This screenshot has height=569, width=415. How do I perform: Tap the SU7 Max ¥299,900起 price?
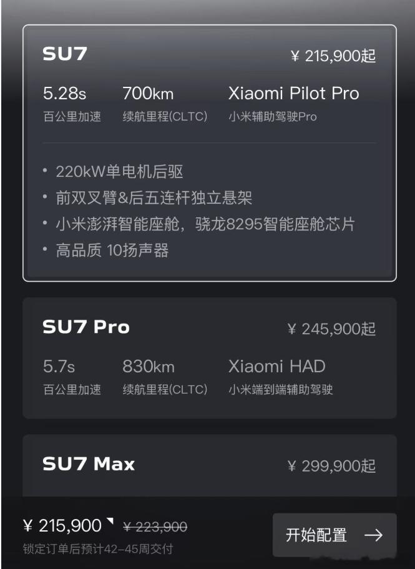tap(331, 466)
